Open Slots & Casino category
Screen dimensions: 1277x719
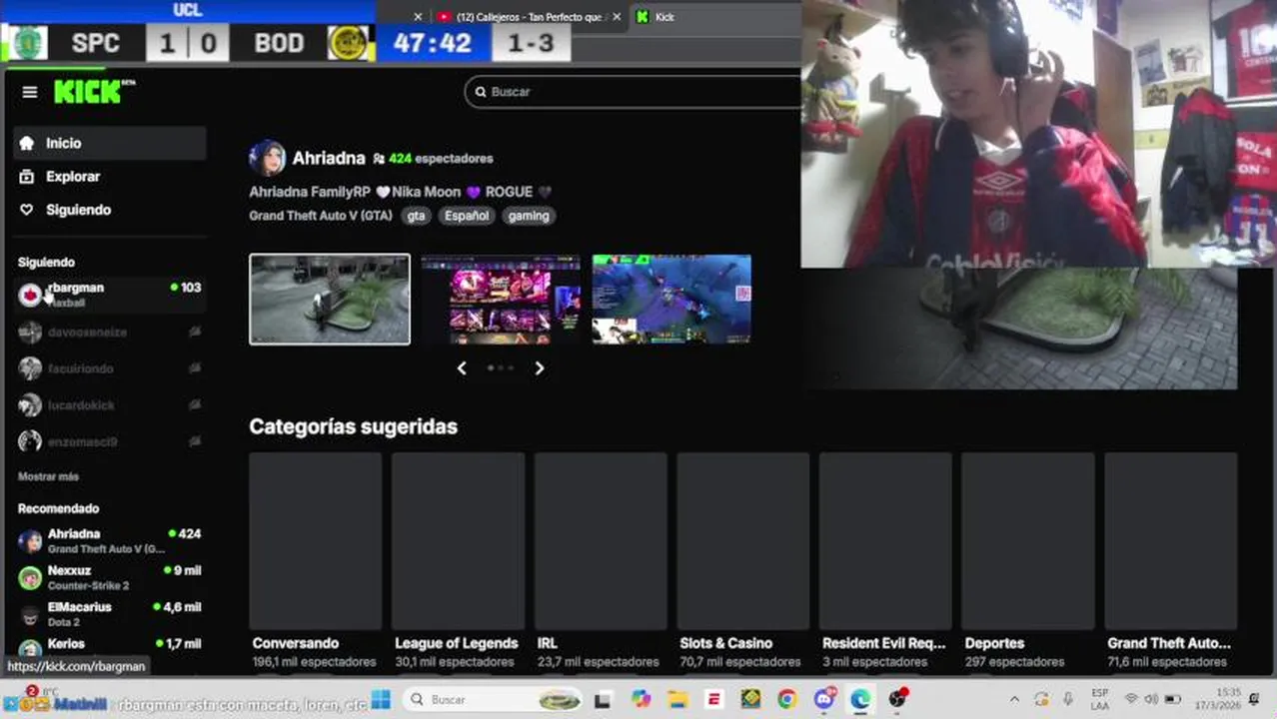point(743,561)
